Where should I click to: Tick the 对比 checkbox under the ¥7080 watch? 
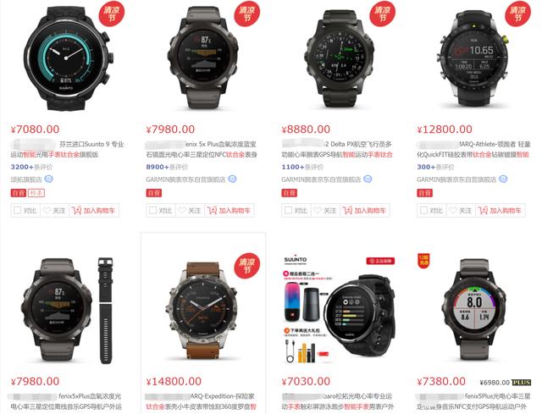coord(17,210)
